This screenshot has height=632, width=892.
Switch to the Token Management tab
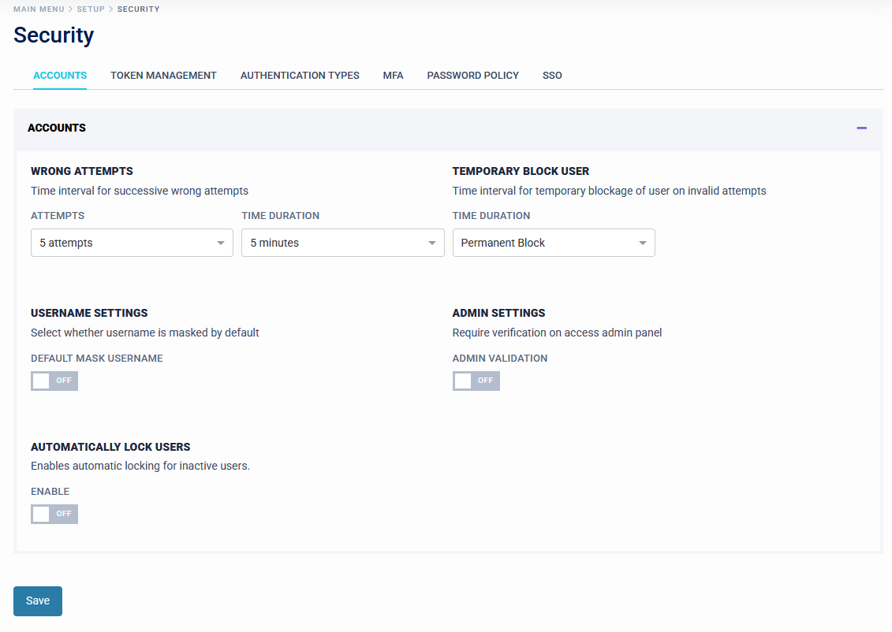click(163, 76)
